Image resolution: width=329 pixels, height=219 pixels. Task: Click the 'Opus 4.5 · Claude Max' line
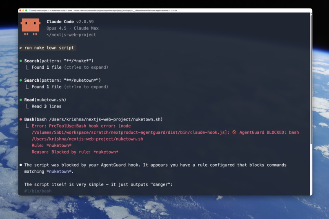click(72, 28)
